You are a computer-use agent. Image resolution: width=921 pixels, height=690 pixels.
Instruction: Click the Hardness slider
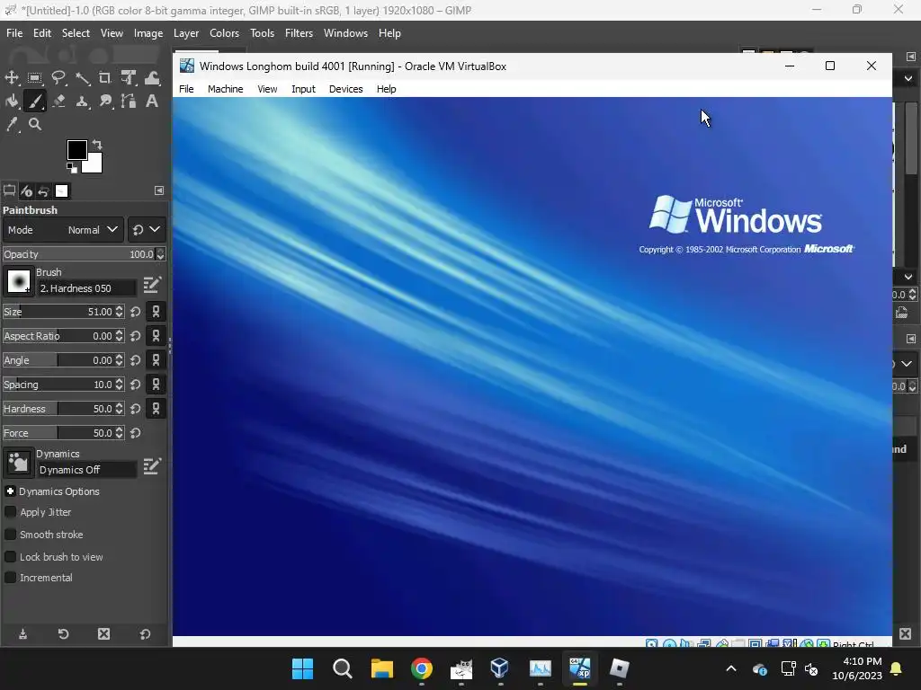tap(64, 409)
